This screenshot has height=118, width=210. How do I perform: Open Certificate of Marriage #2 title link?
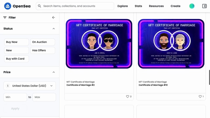pos(80,85)
